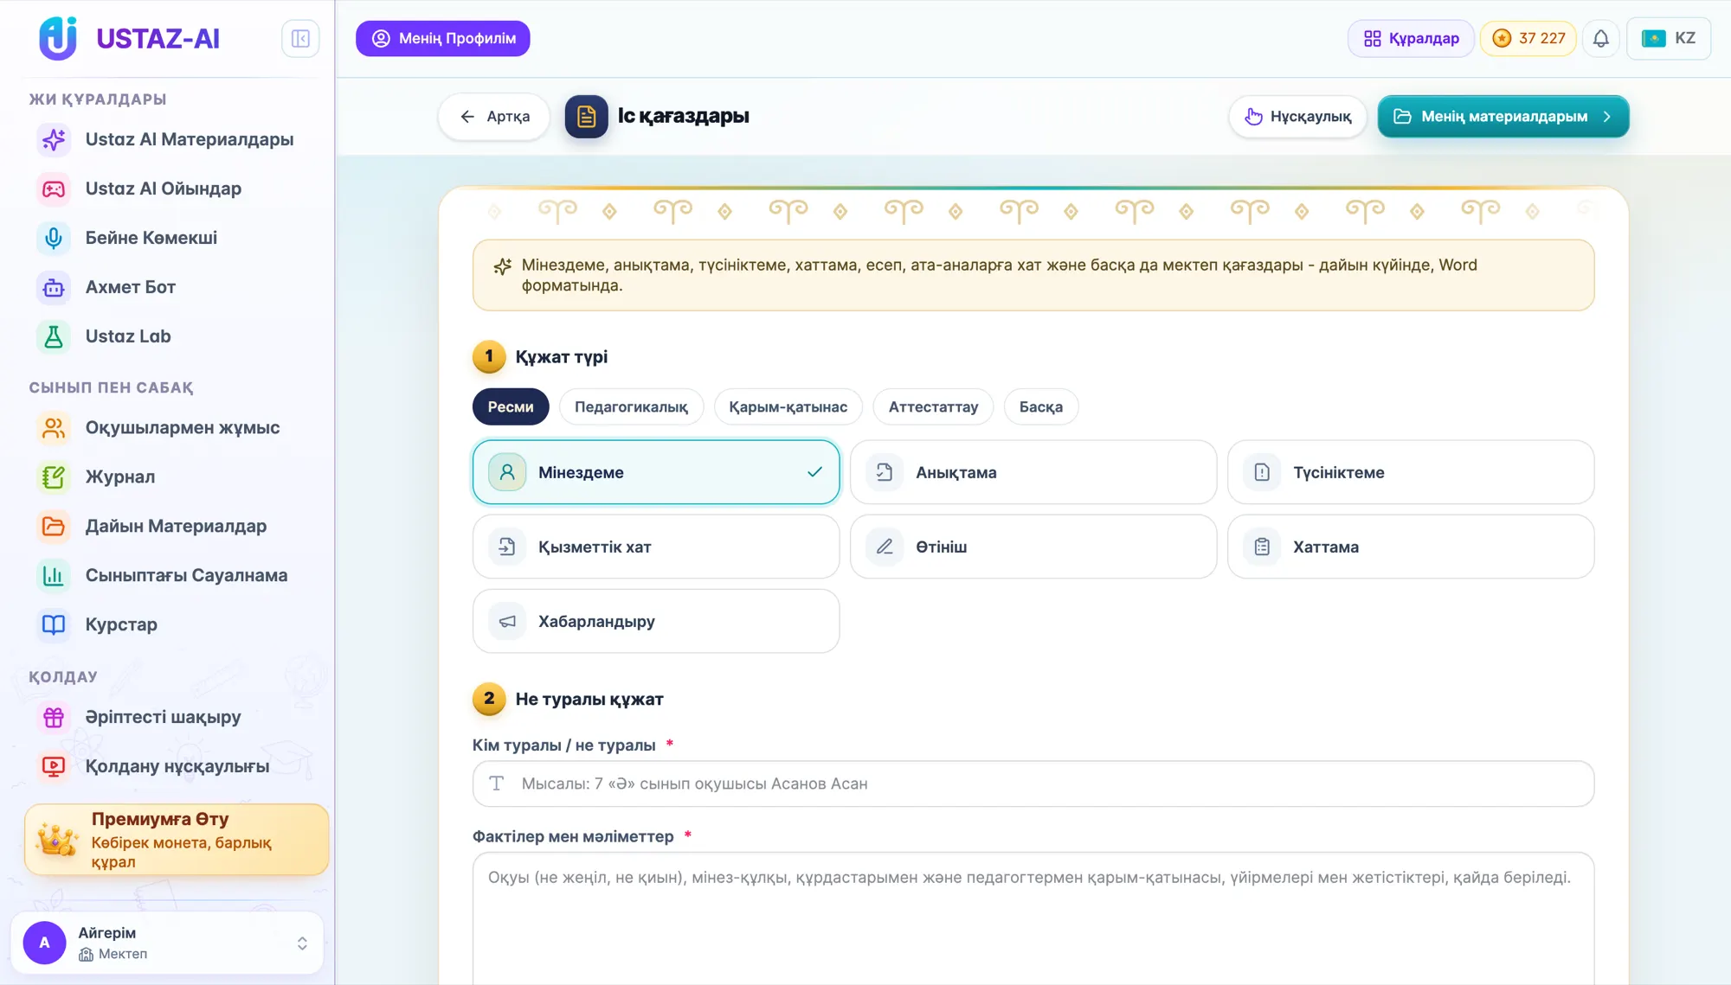Switch to the Басқа tab
The height and width of the screenshot is (985, 1731).
1041,407
